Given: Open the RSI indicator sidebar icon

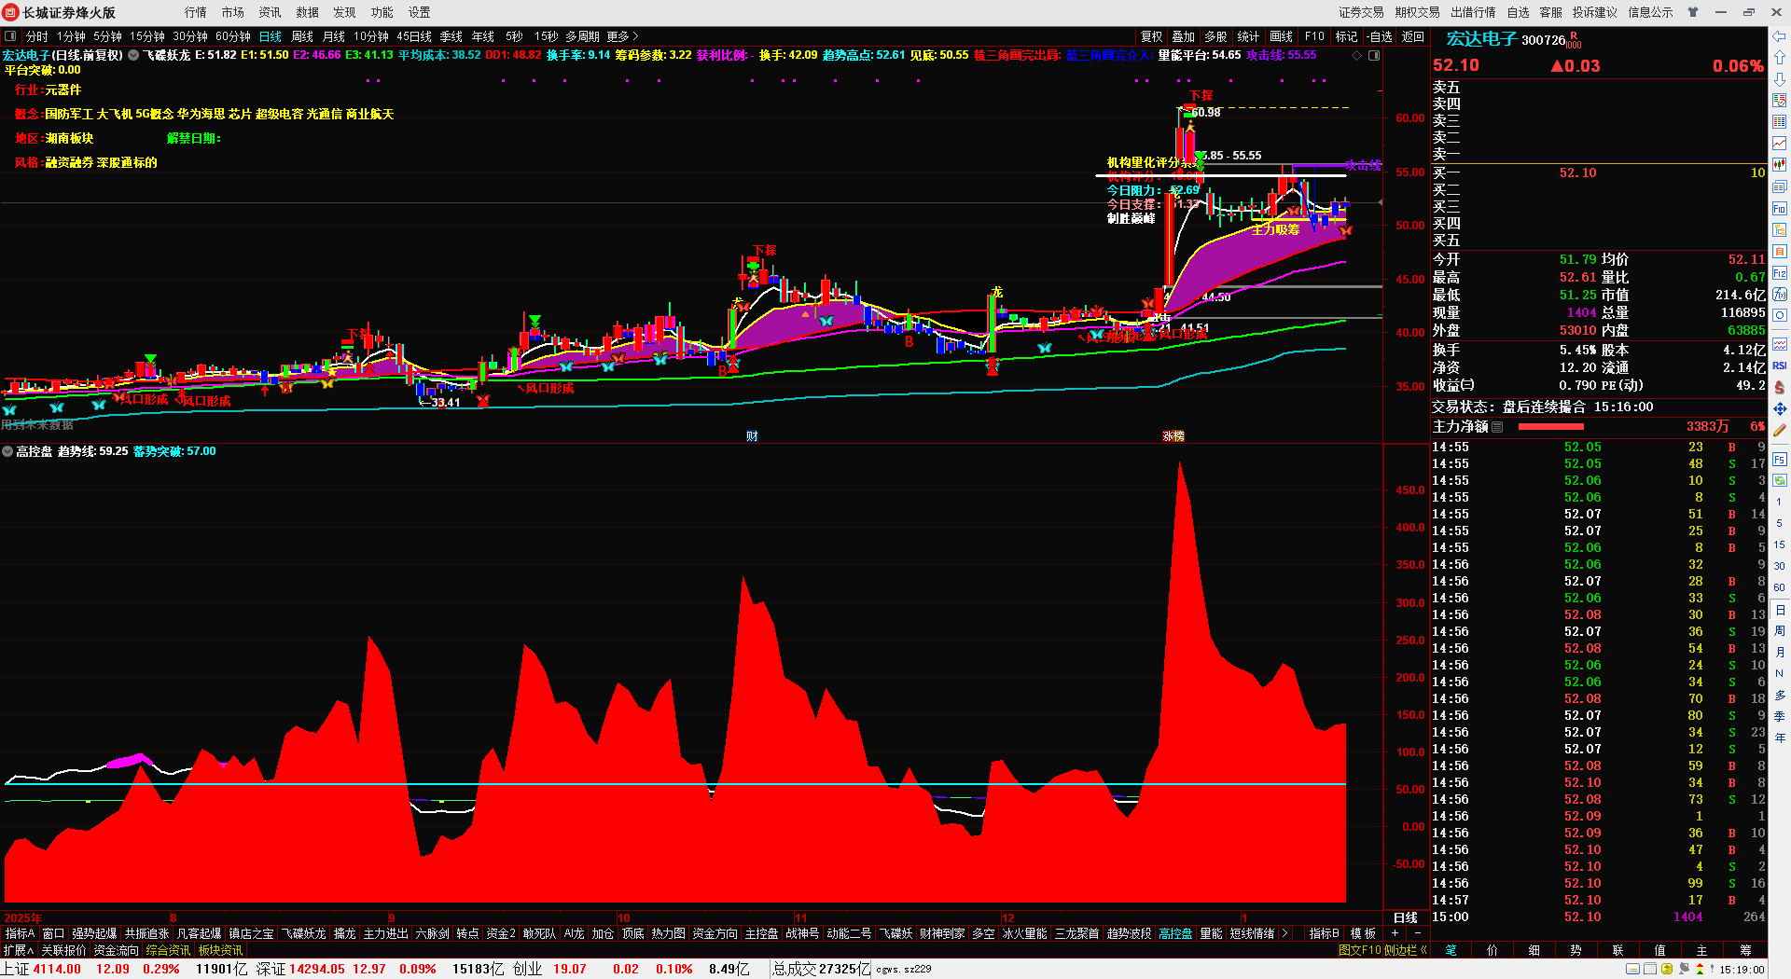Looking at the screenshot, I should click(x=1780, y=365).
